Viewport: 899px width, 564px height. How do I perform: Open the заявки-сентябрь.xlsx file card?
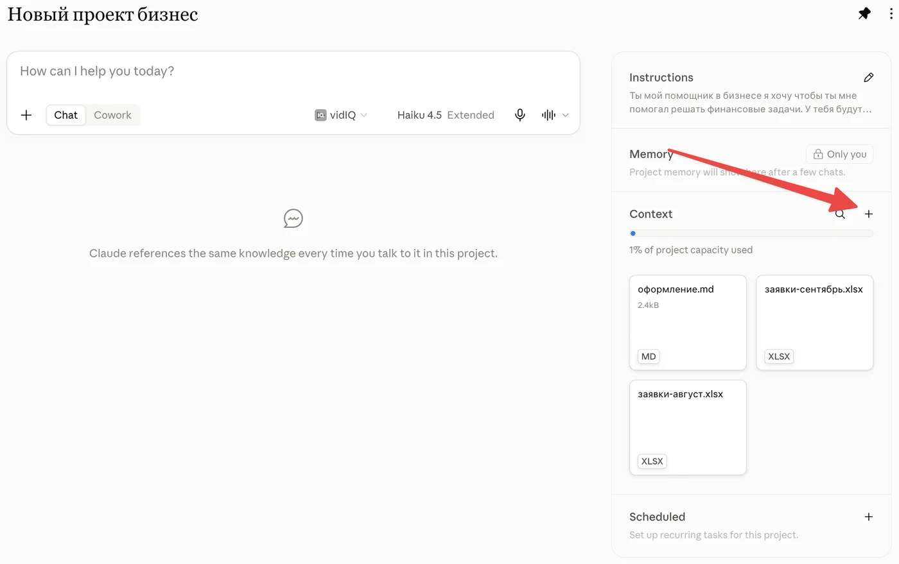coord(815,323)
